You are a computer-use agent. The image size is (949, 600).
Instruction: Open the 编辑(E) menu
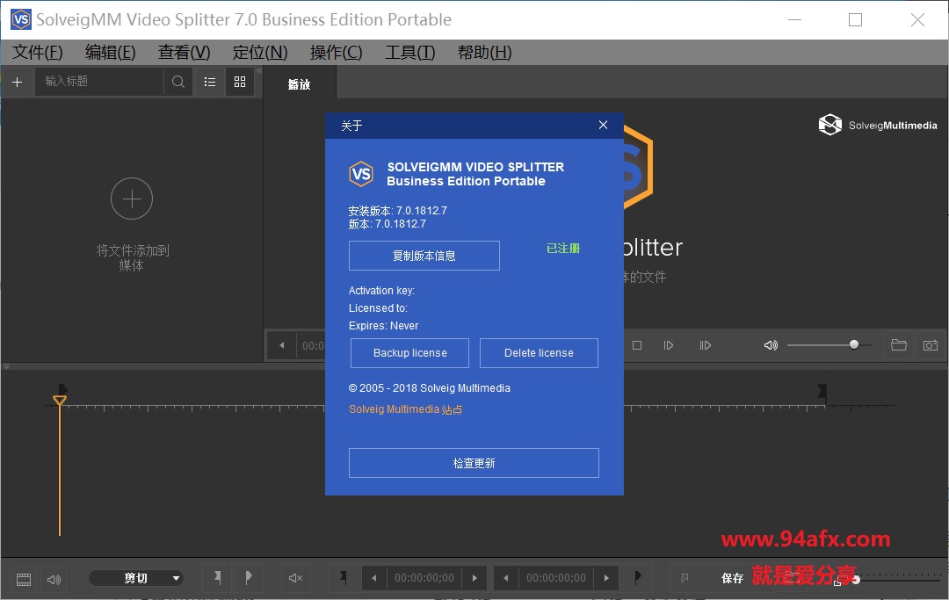(110, 53)
